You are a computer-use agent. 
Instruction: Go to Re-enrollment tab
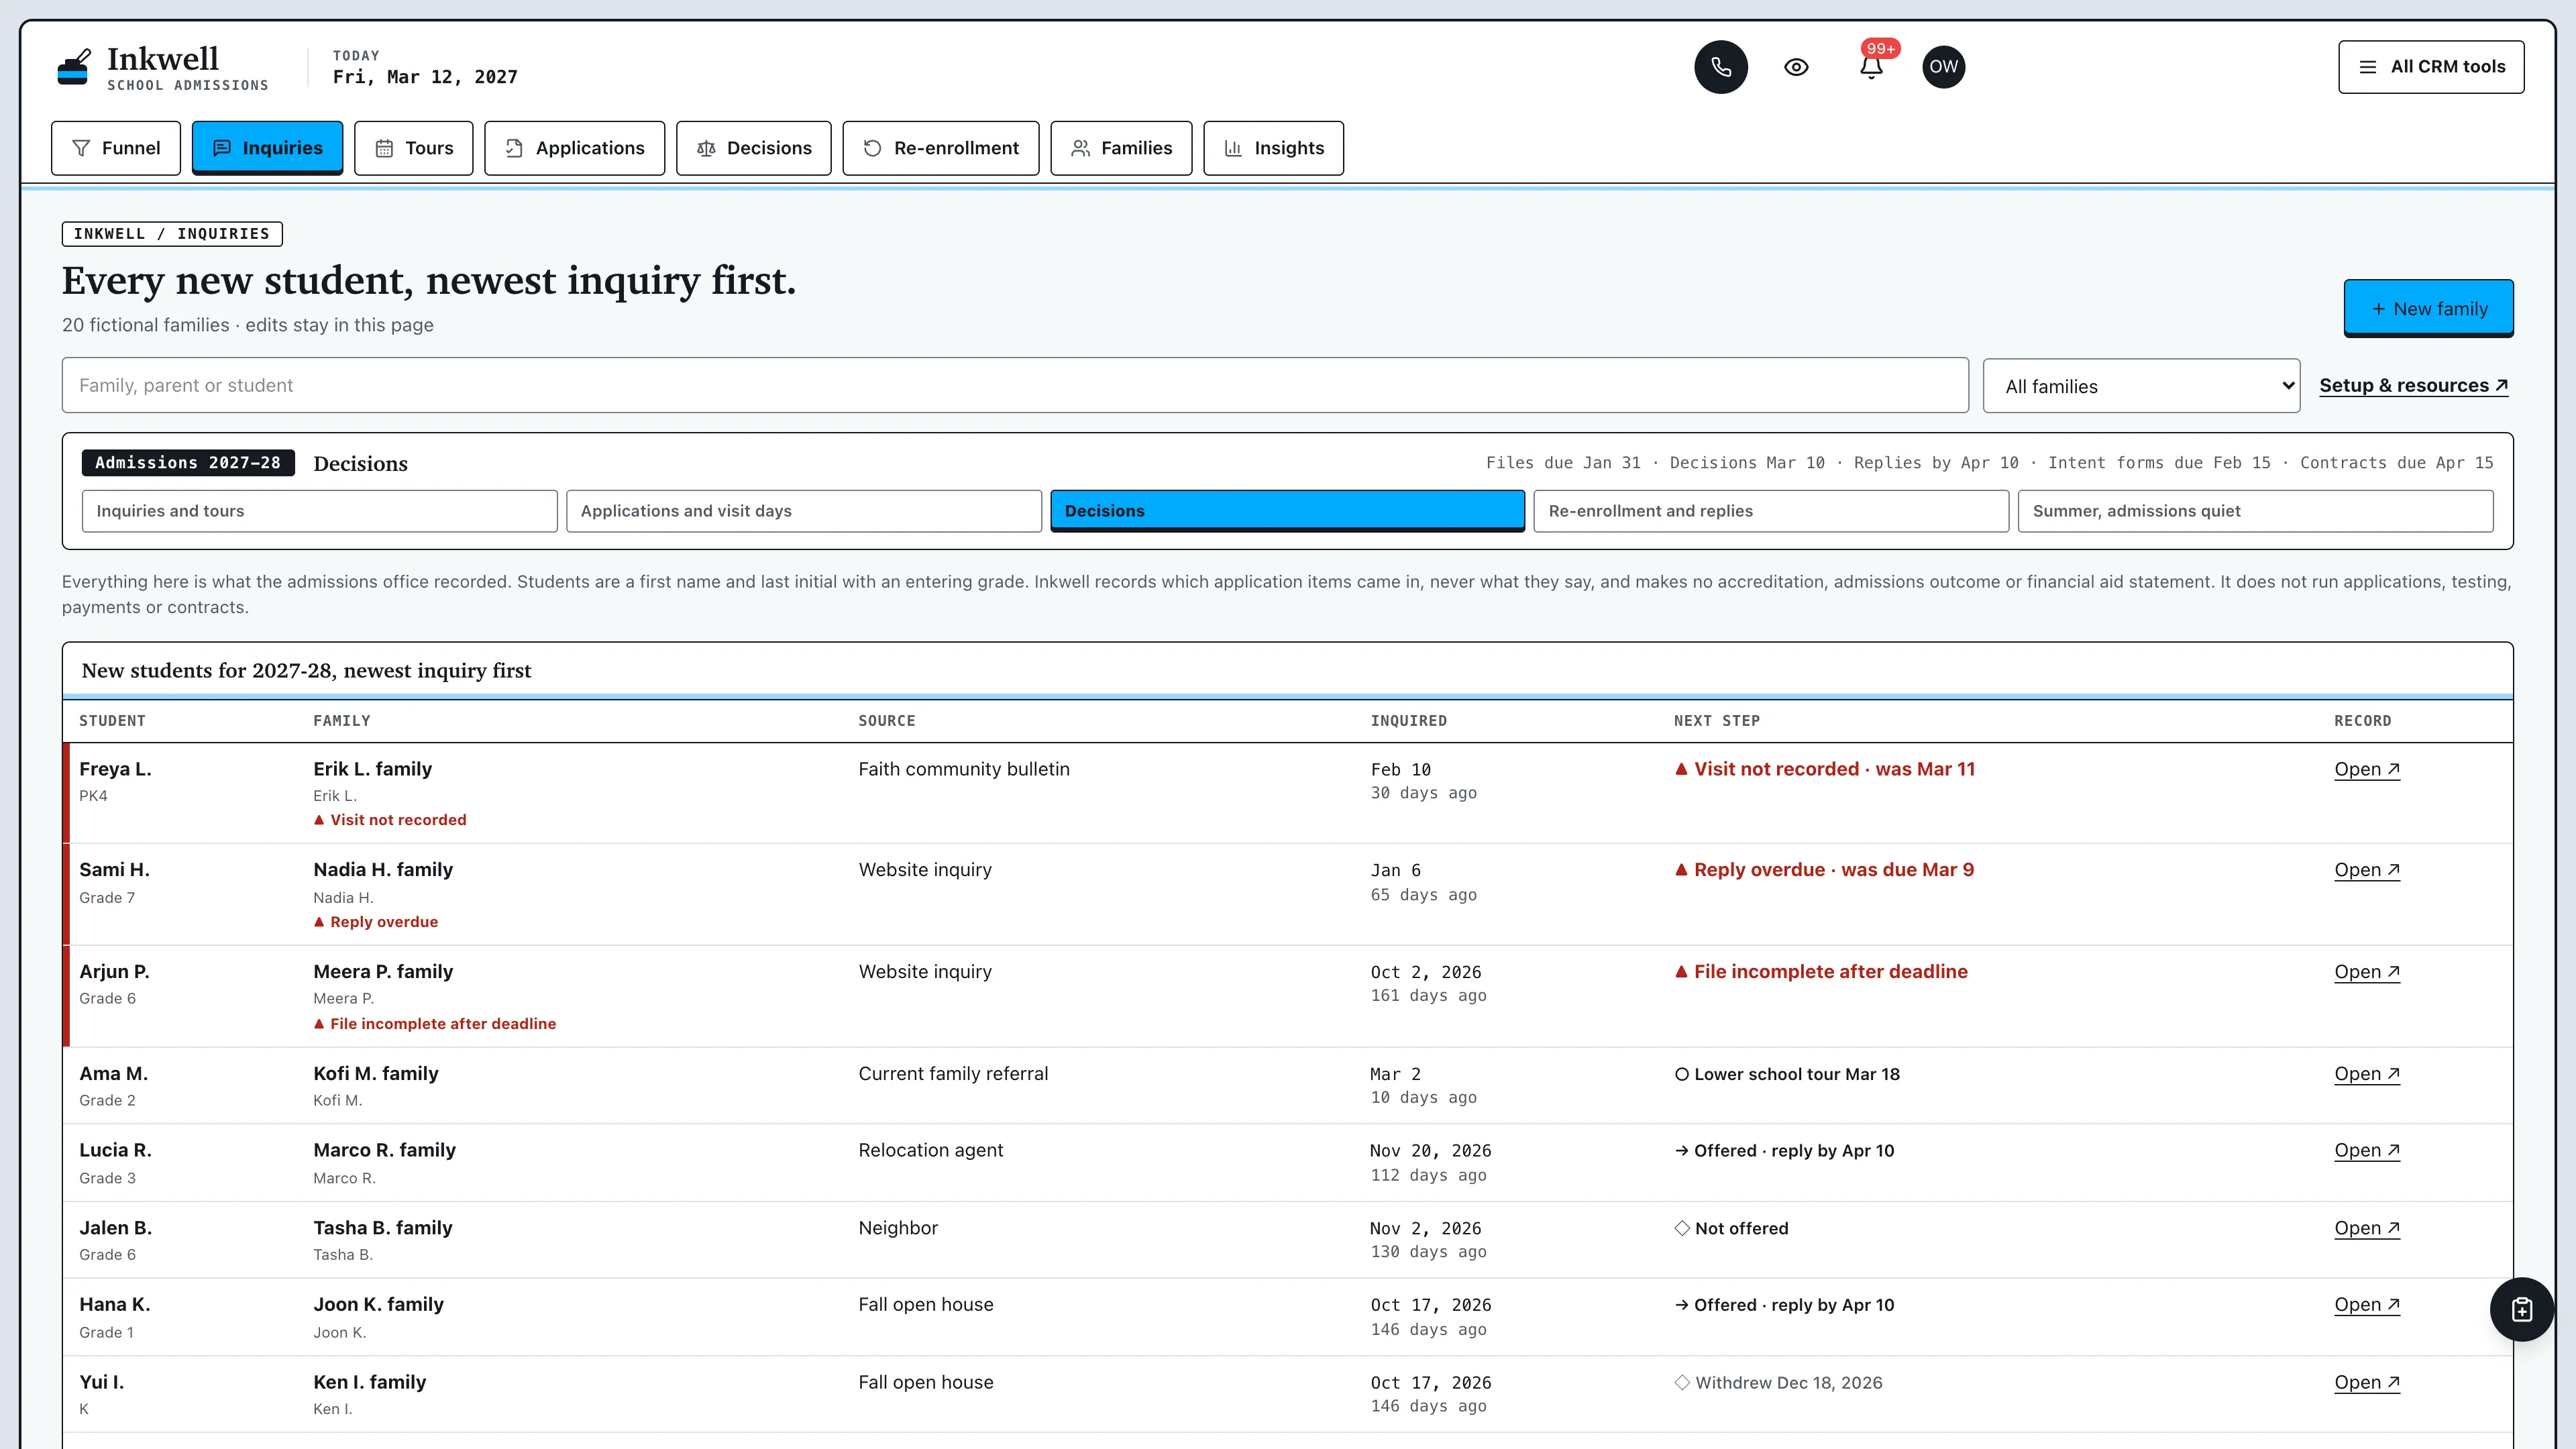pyautogui.click(x=941, y=148)
